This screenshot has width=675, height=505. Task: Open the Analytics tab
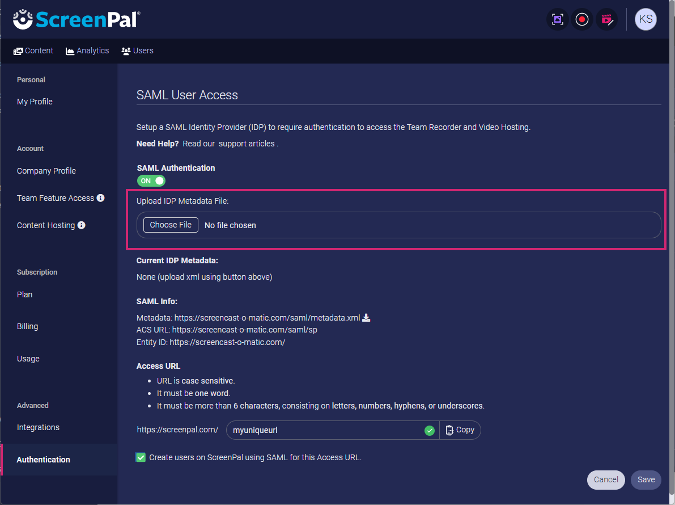(87, 51)
